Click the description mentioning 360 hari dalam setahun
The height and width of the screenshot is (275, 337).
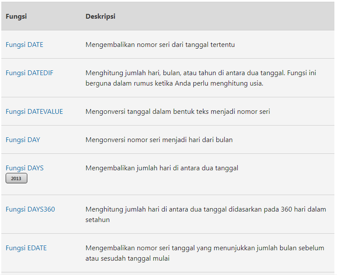[x=206, y=215]
